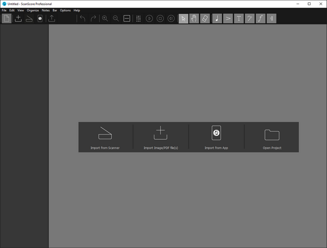Maximize the ScanScore window
327x248 pixels.
tap(309, 4)
